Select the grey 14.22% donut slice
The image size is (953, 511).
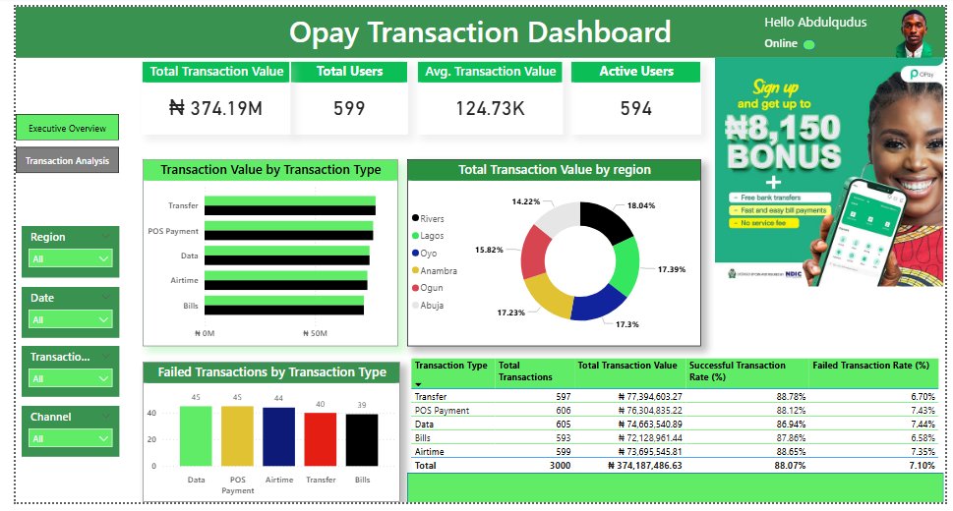coord(559,219)
